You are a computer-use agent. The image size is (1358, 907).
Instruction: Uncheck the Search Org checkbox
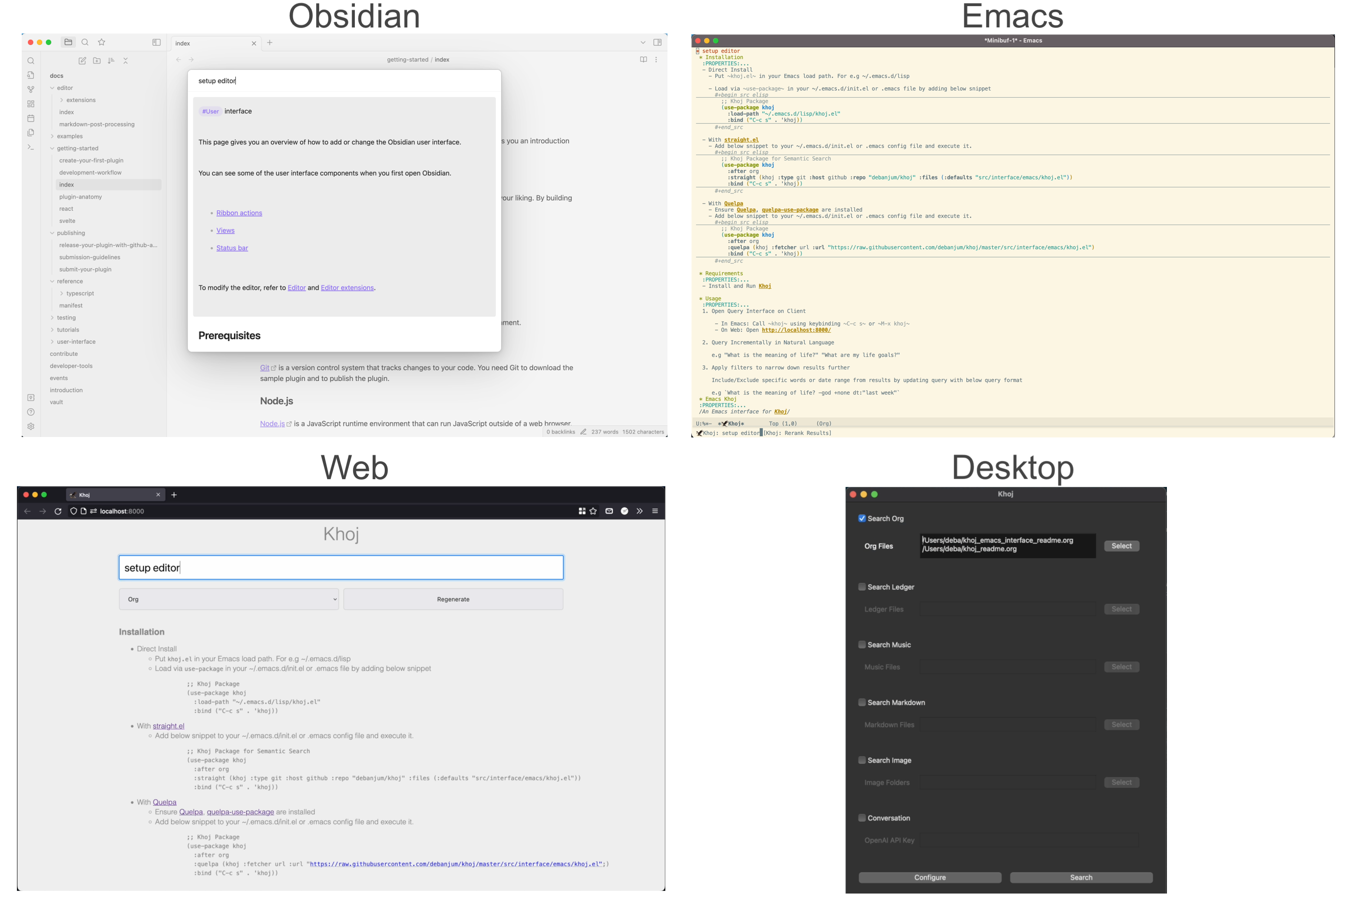tap(862, 518)
